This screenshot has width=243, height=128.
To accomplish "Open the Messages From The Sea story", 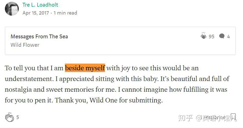I will tap(39, 37).
